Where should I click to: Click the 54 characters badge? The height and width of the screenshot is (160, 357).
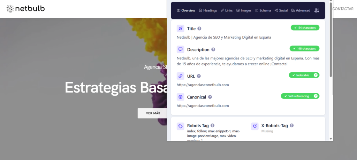tap(305, 28)
